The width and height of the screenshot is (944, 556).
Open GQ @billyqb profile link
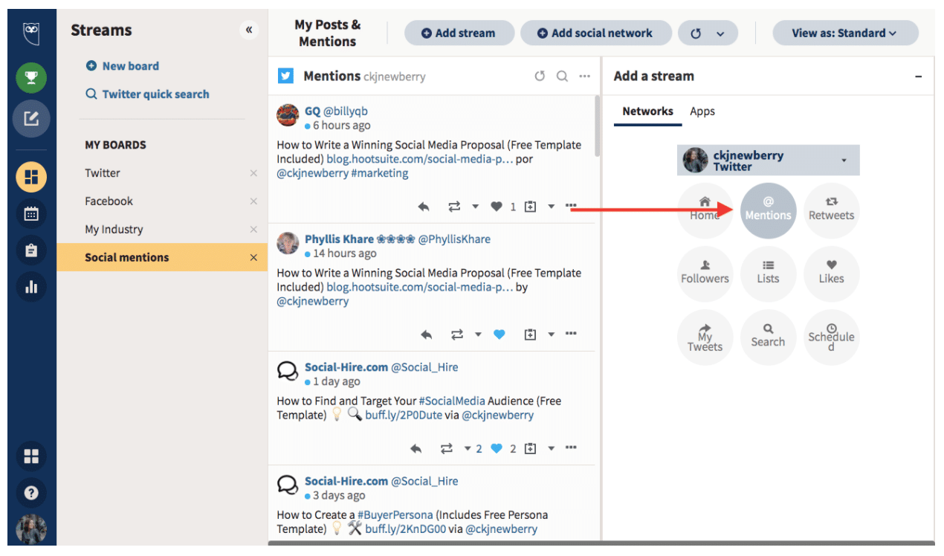(x=336, y=111)
